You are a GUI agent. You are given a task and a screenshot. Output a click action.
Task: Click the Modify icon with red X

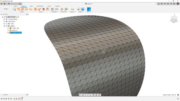pos(39,9)
